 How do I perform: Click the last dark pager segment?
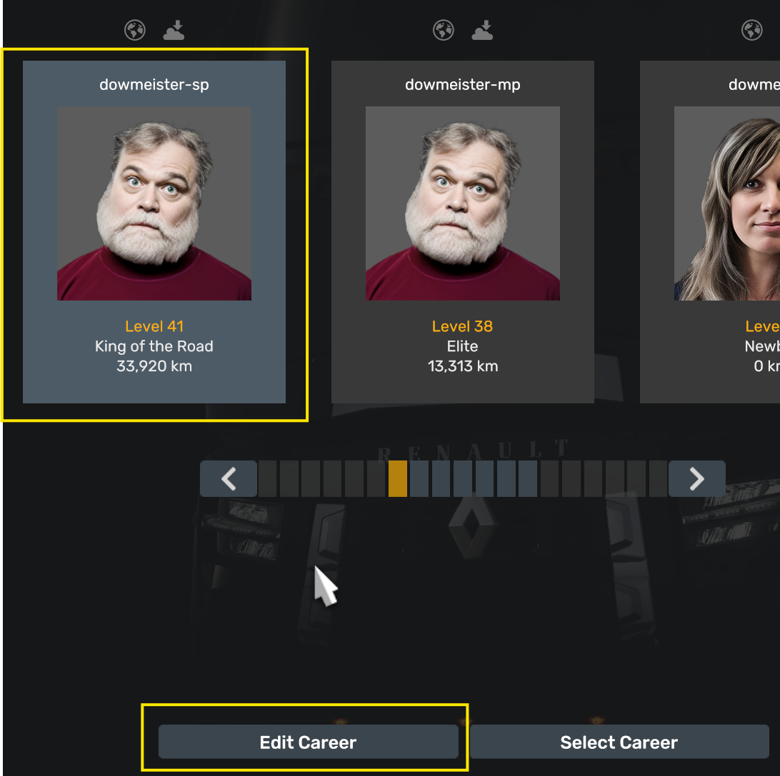point(658,479)
